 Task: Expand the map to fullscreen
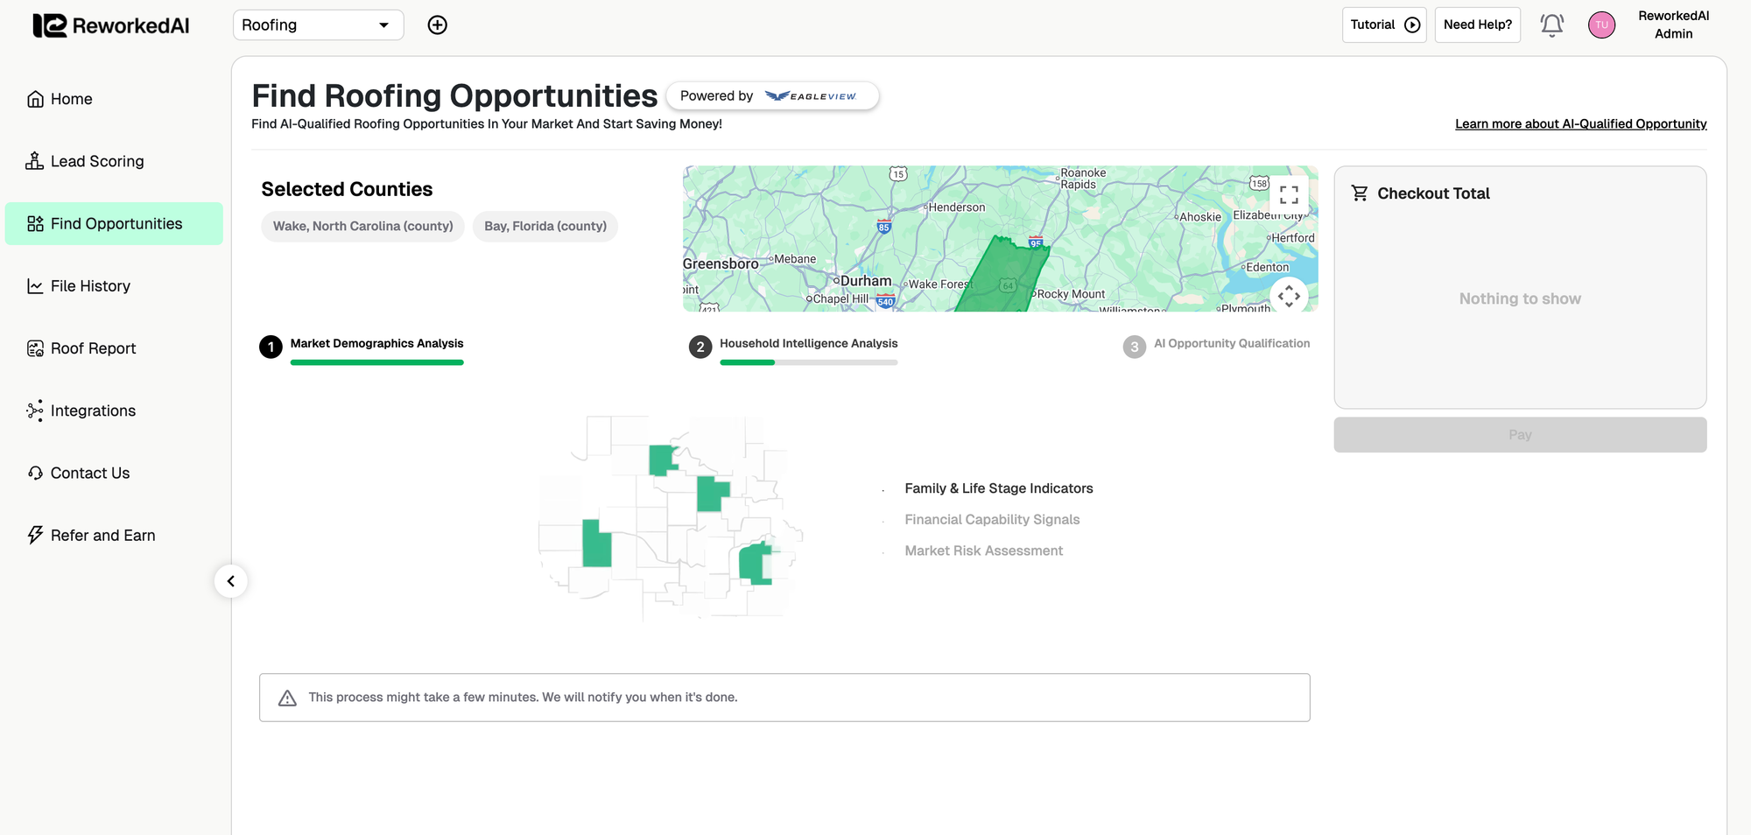click(1289, 194)
